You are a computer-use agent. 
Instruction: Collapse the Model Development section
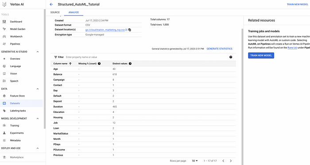pyautogui.click(x=38, y=119)
